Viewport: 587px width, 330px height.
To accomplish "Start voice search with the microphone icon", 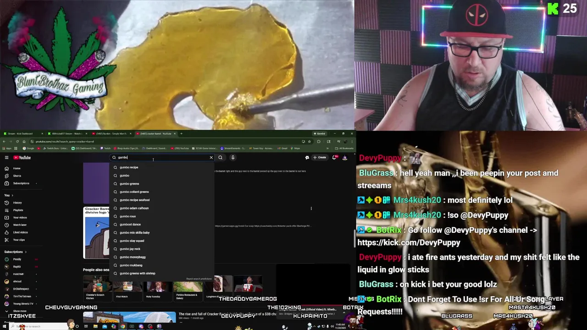I will tap(233, 158).
